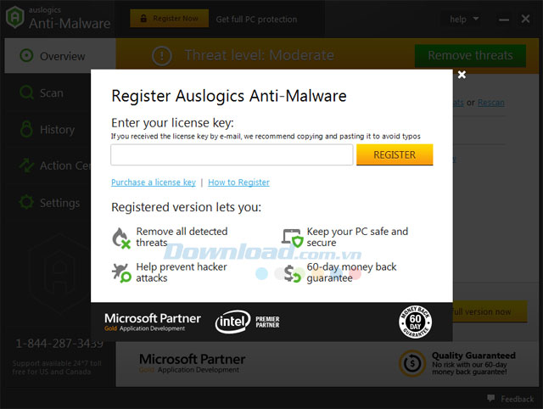The image size is (543, 409).
Task: Click the Register Now button in header
Action: tap(170, 19)
